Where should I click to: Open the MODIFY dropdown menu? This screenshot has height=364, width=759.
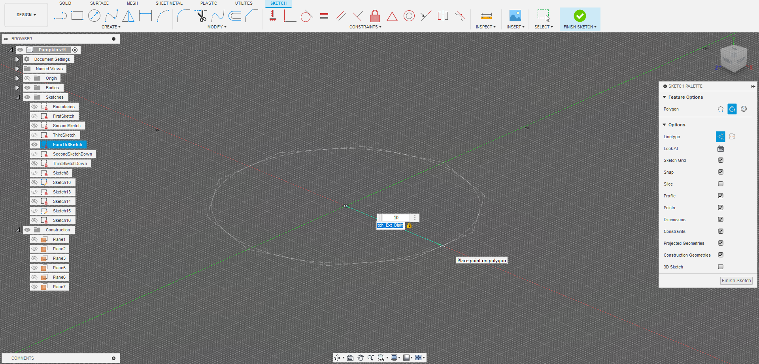[217, 27]
